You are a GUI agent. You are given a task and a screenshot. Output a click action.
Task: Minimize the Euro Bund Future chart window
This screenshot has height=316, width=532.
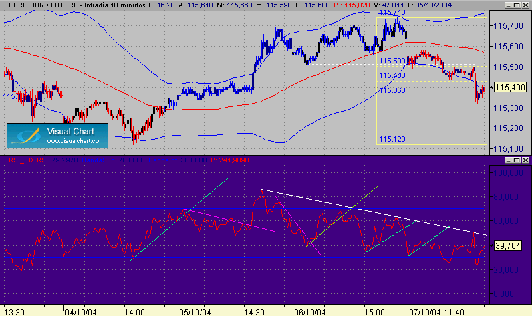508,5
